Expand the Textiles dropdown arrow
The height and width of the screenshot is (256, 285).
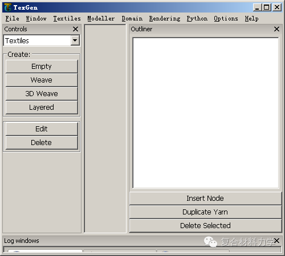75,40
